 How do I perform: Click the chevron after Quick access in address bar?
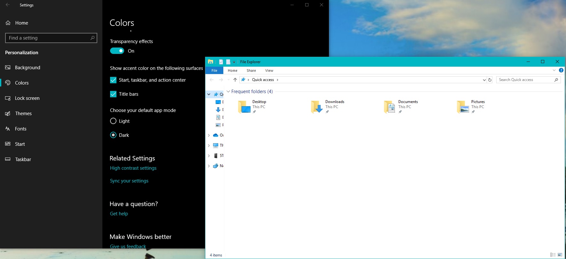277,80
